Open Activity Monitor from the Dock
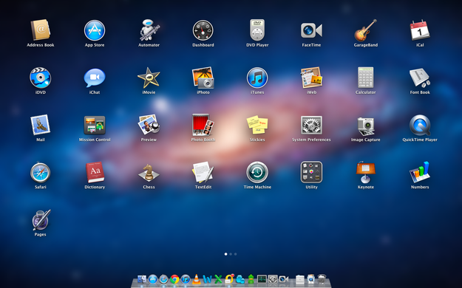Viewport: 462px width, 288px height. click(262, 279)
